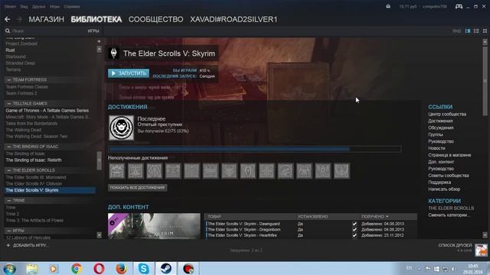
Task: Click the Steam taskbar icon
Action: 166,269
